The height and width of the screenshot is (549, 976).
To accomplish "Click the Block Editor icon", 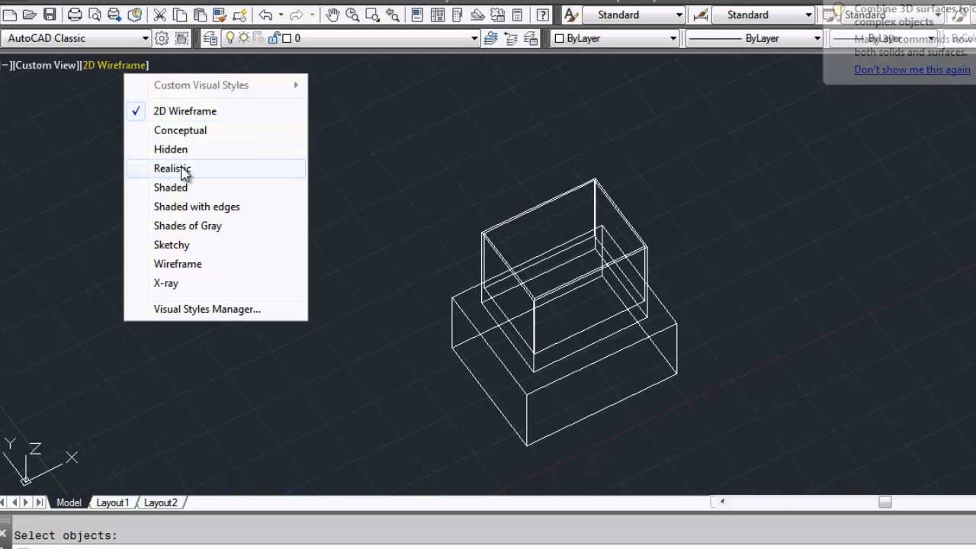I will 239,14.
